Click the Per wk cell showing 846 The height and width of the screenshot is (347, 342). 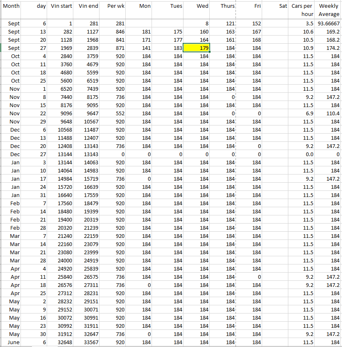113,31
